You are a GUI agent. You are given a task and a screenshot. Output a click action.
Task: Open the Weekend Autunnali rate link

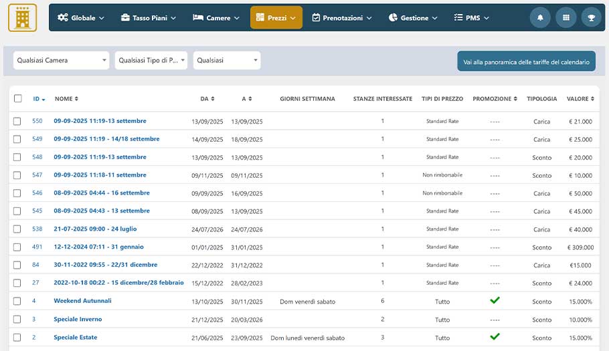[x=82, y=301]
